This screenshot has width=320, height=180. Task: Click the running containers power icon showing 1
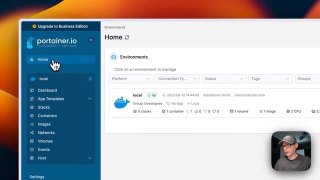point(188,111)
